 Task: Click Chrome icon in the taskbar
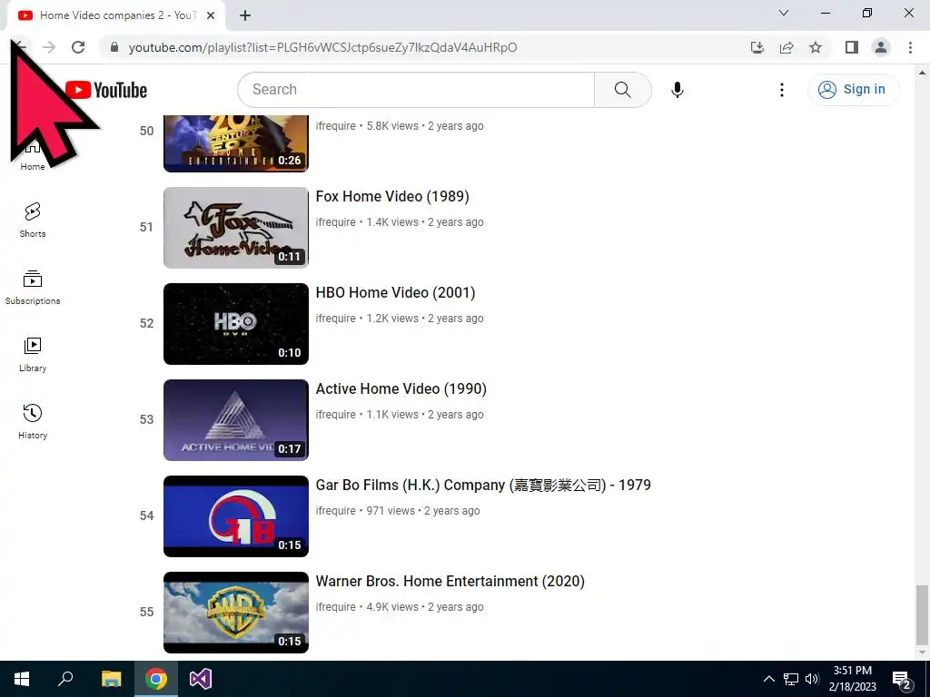click(156, 679)
